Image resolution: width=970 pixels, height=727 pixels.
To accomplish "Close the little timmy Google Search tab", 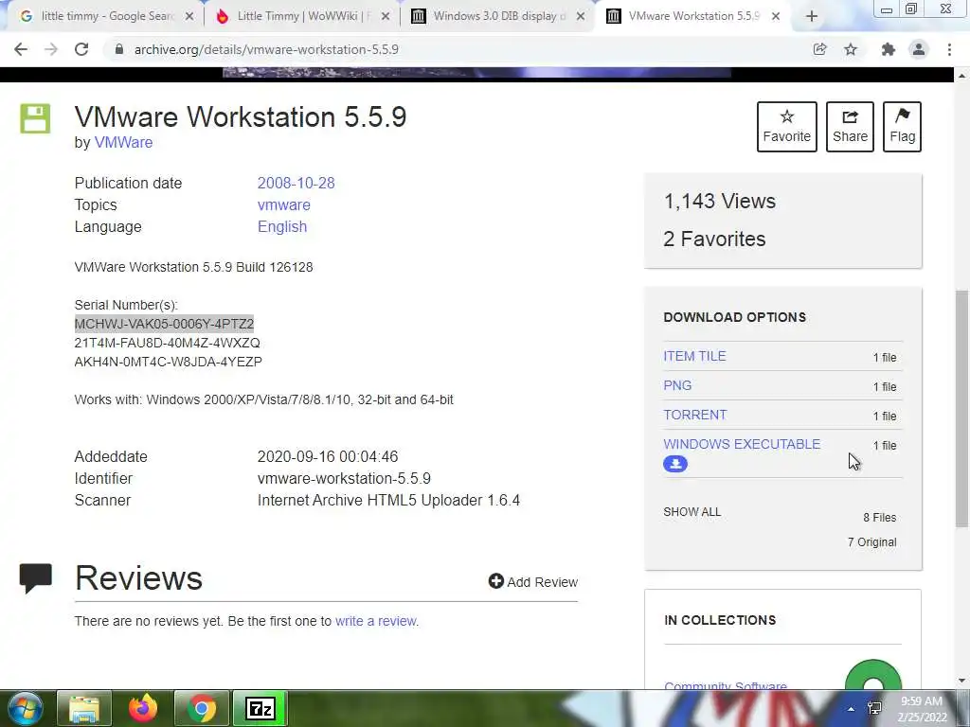I will click(x=189, y=17).
